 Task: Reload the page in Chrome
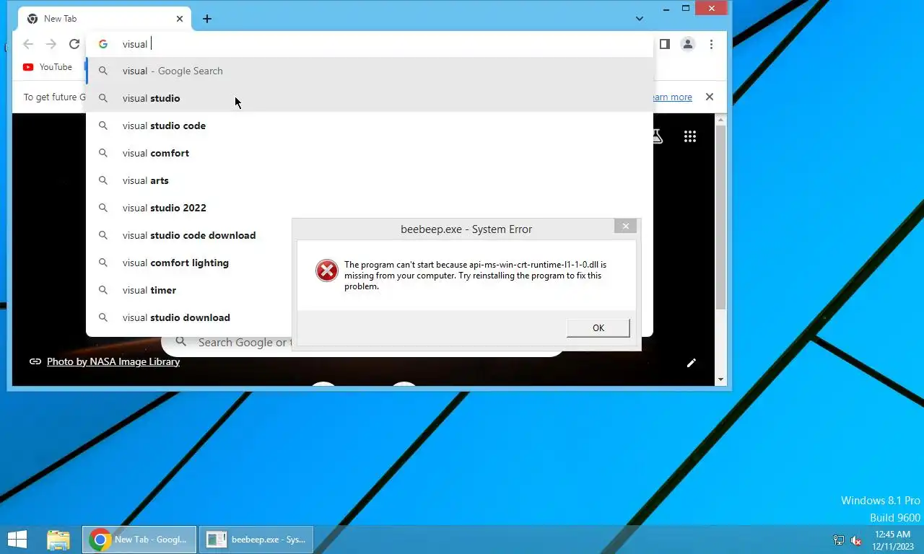[74, 44]
